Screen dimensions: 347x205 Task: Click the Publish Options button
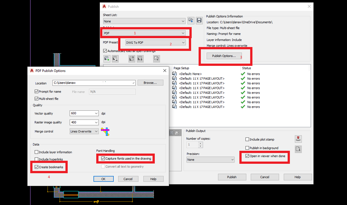(x=224, y=56)
